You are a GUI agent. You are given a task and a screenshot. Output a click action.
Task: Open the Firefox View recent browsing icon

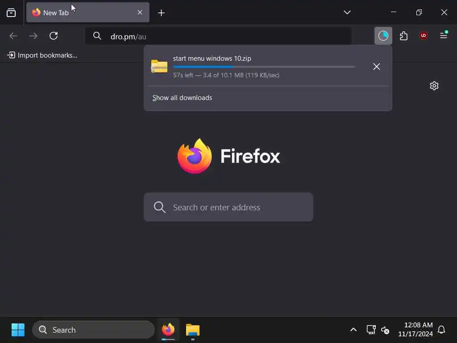click(x=11, y=13)
